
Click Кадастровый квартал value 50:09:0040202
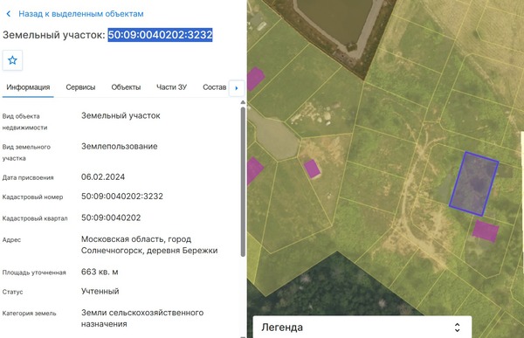tap(111, 217)
